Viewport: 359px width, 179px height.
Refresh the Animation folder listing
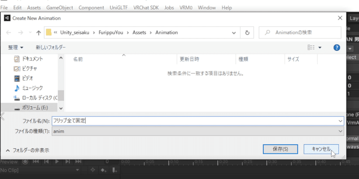click(x=247, y=33)
